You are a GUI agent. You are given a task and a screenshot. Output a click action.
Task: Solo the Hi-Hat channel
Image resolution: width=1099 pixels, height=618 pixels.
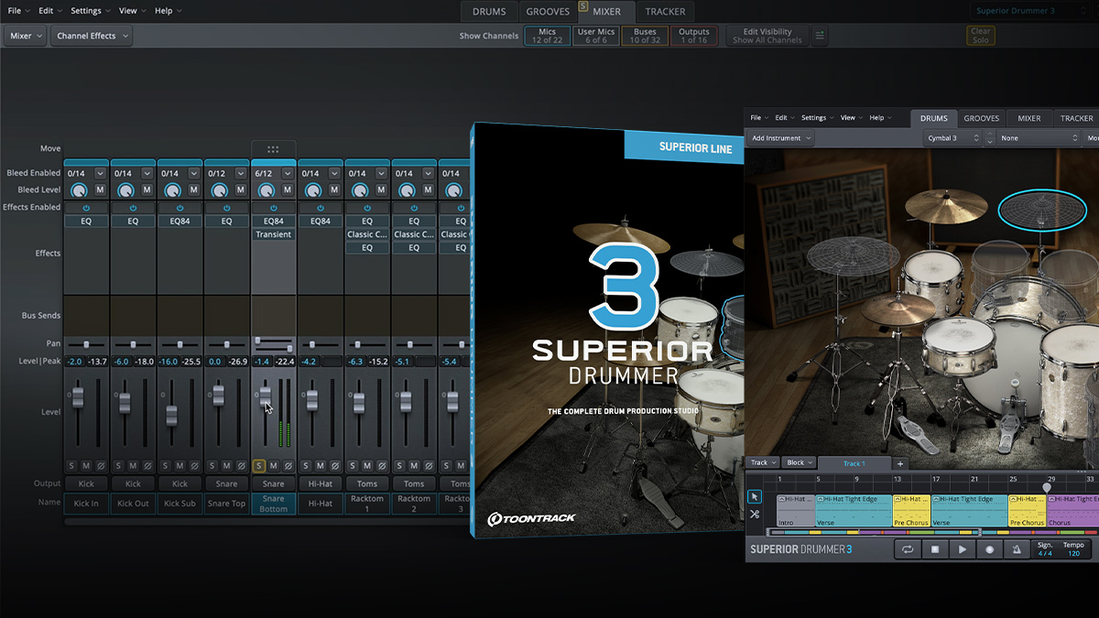[305, 466]
